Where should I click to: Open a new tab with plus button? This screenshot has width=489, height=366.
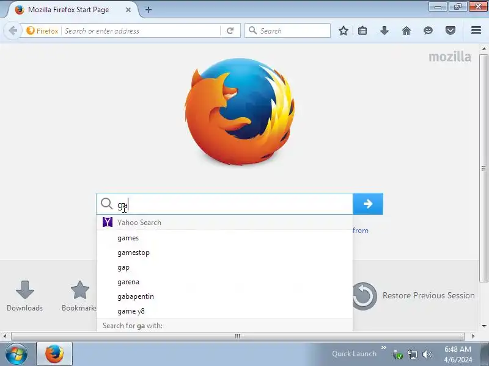[149, 10]
